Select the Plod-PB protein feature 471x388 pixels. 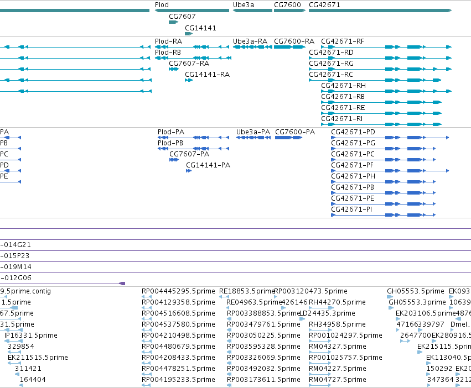(193, 149)
